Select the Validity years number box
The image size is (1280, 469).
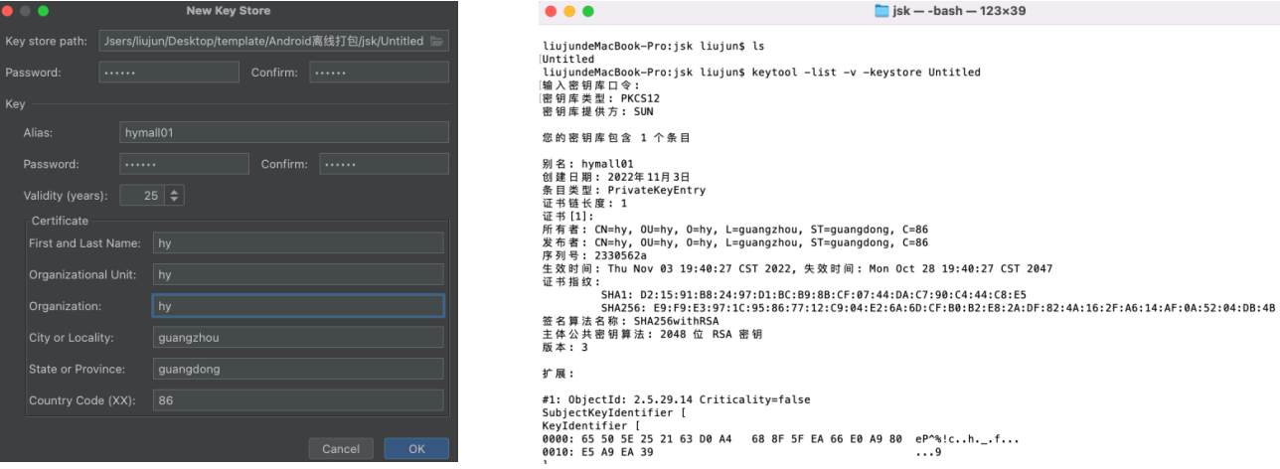(x=141, y=196)
